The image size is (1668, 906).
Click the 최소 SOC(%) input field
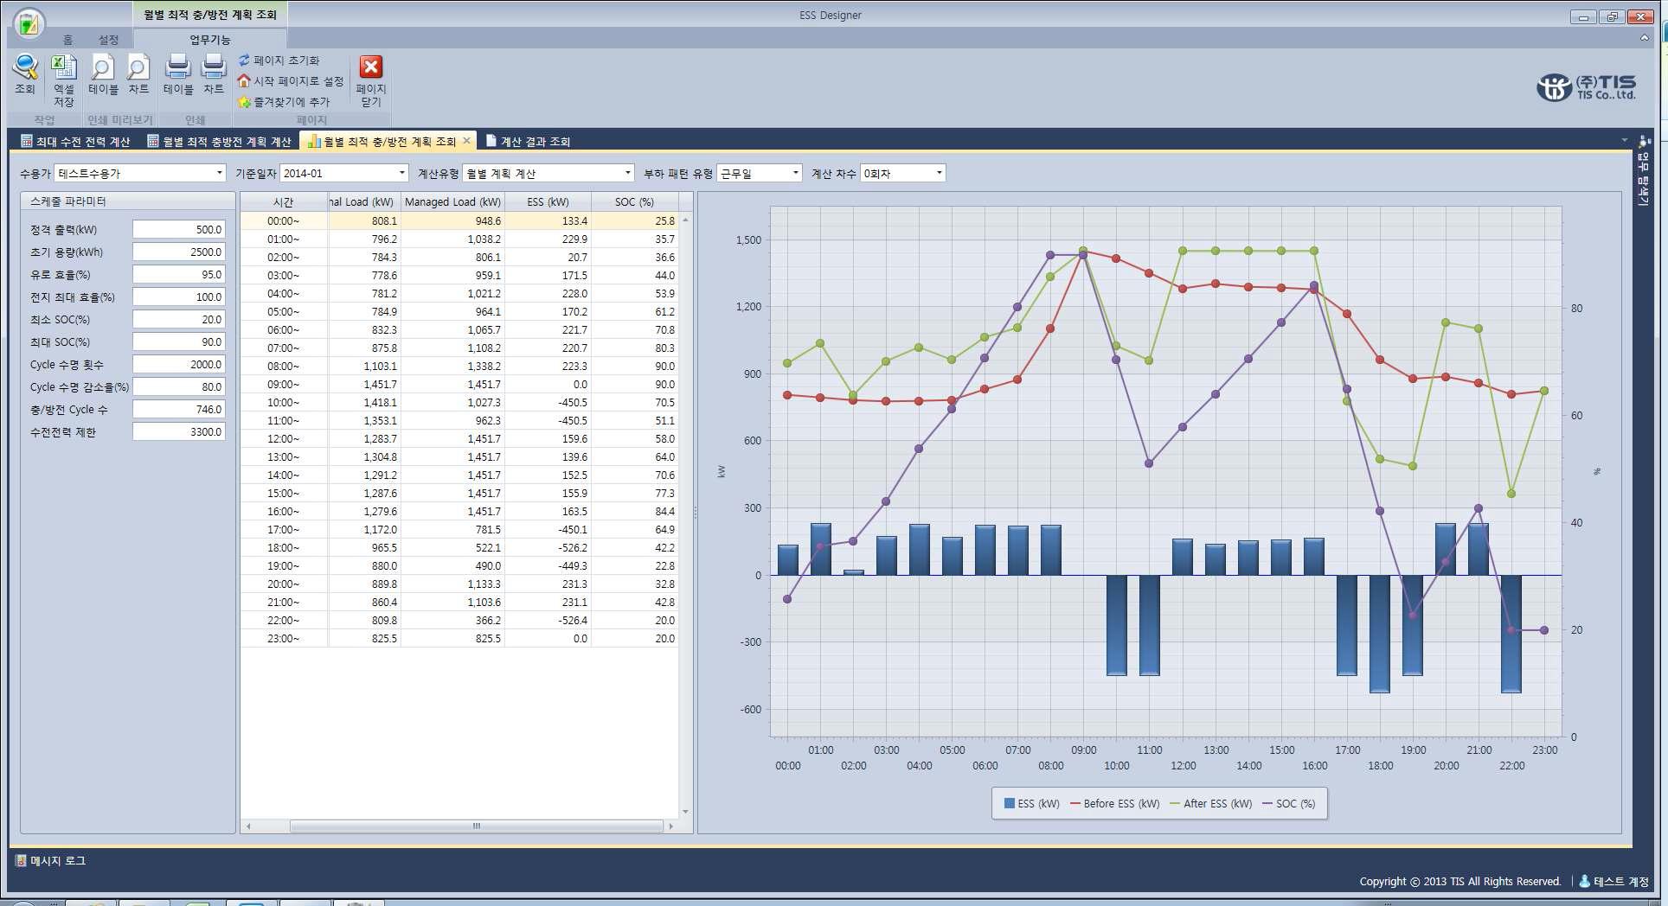click(179, 319)
